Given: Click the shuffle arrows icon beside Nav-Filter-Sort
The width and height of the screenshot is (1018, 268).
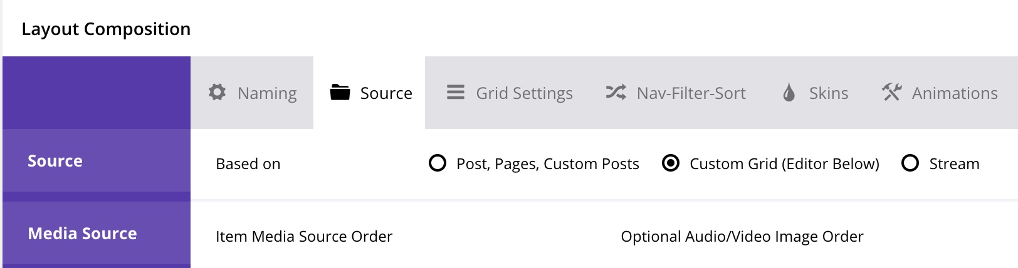Looking at the screenshot, I should pos(616,93).
